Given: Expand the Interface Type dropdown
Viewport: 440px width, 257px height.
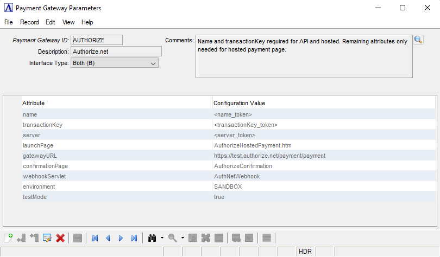Looking at the screenshot, I should click(153, 63).
